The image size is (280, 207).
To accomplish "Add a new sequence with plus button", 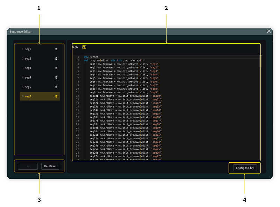I will pos(28,166).
